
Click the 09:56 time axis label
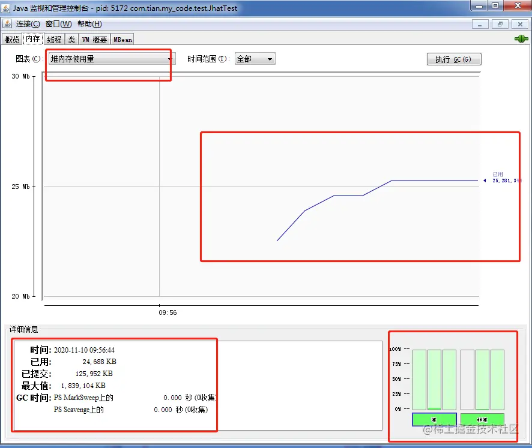(168, 312)
